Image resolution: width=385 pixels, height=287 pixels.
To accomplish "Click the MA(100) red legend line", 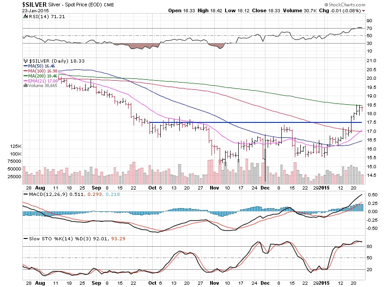I will point(25,71).
